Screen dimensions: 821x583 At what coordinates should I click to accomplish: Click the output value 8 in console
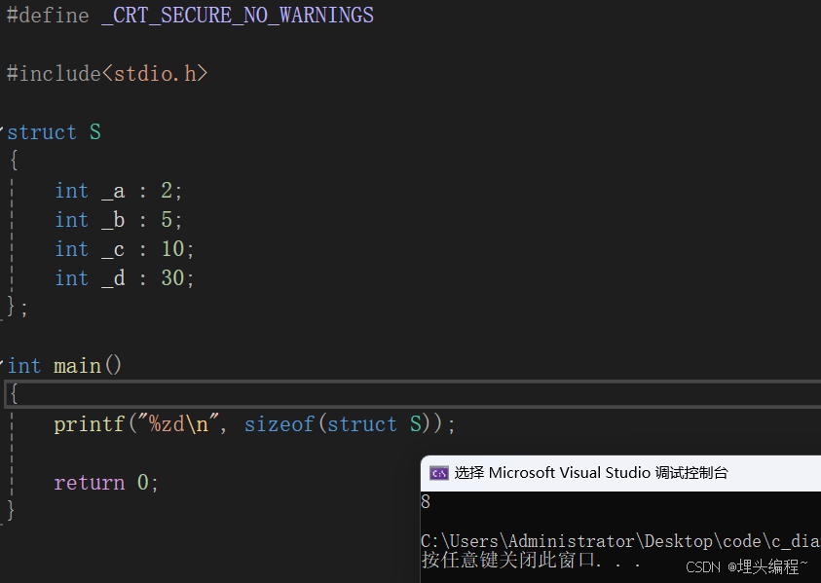click(x=426, y=501)
